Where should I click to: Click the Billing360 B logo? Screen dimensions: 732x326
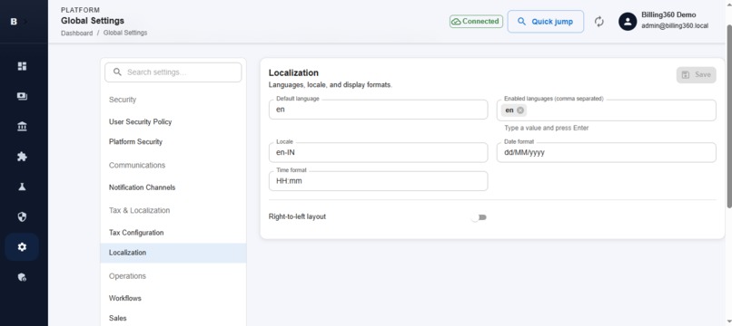click(14, 22)
